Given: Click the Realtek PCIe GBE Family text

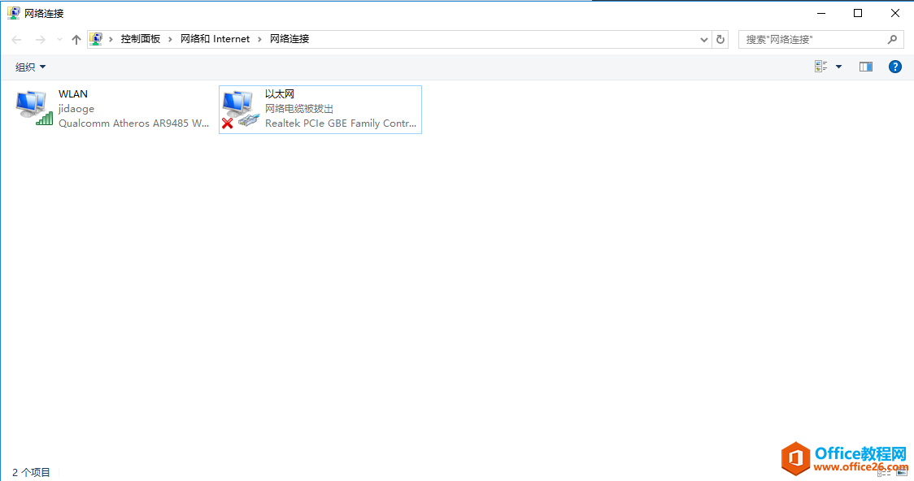Looking at the screenshot, I should (341, 123).
